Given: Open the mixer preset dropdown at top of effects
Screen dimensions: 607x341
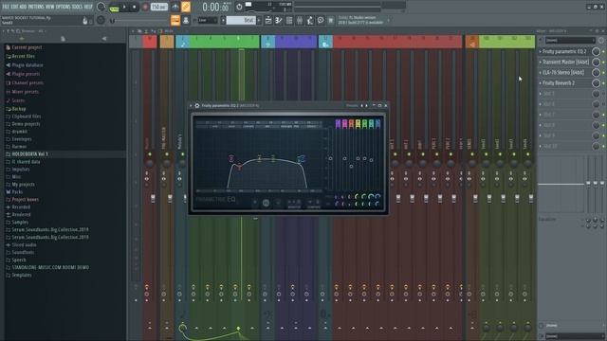Looking at the screenshot, I should (570, 40).
